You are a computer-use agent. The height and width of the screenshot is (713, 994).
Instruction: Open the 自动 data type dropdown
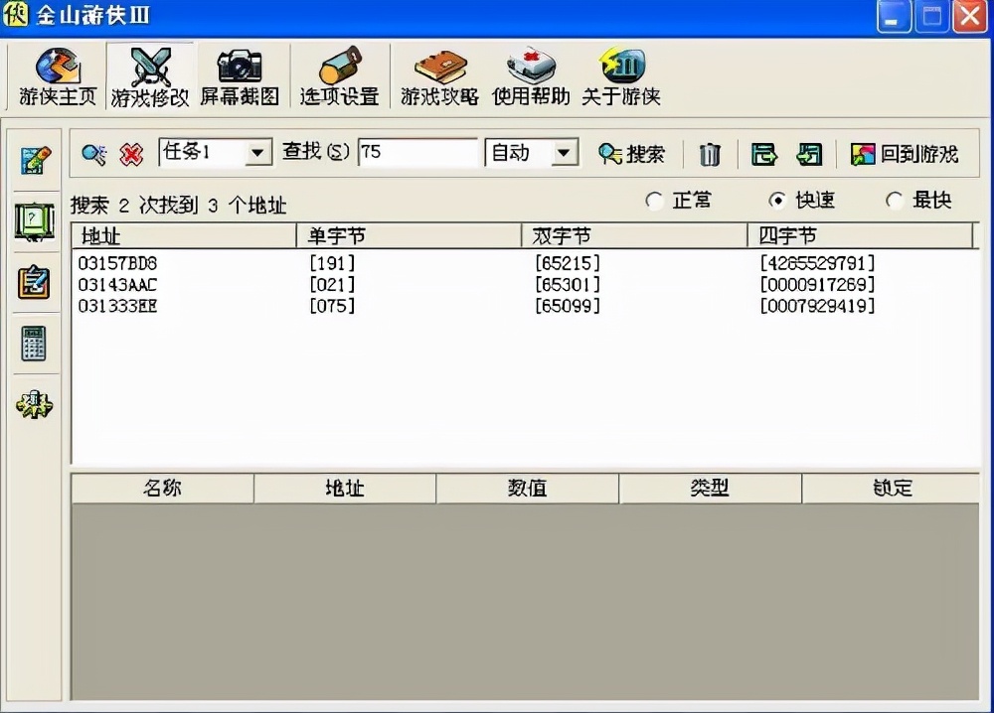pyautogui.click(x=561, y=154)
